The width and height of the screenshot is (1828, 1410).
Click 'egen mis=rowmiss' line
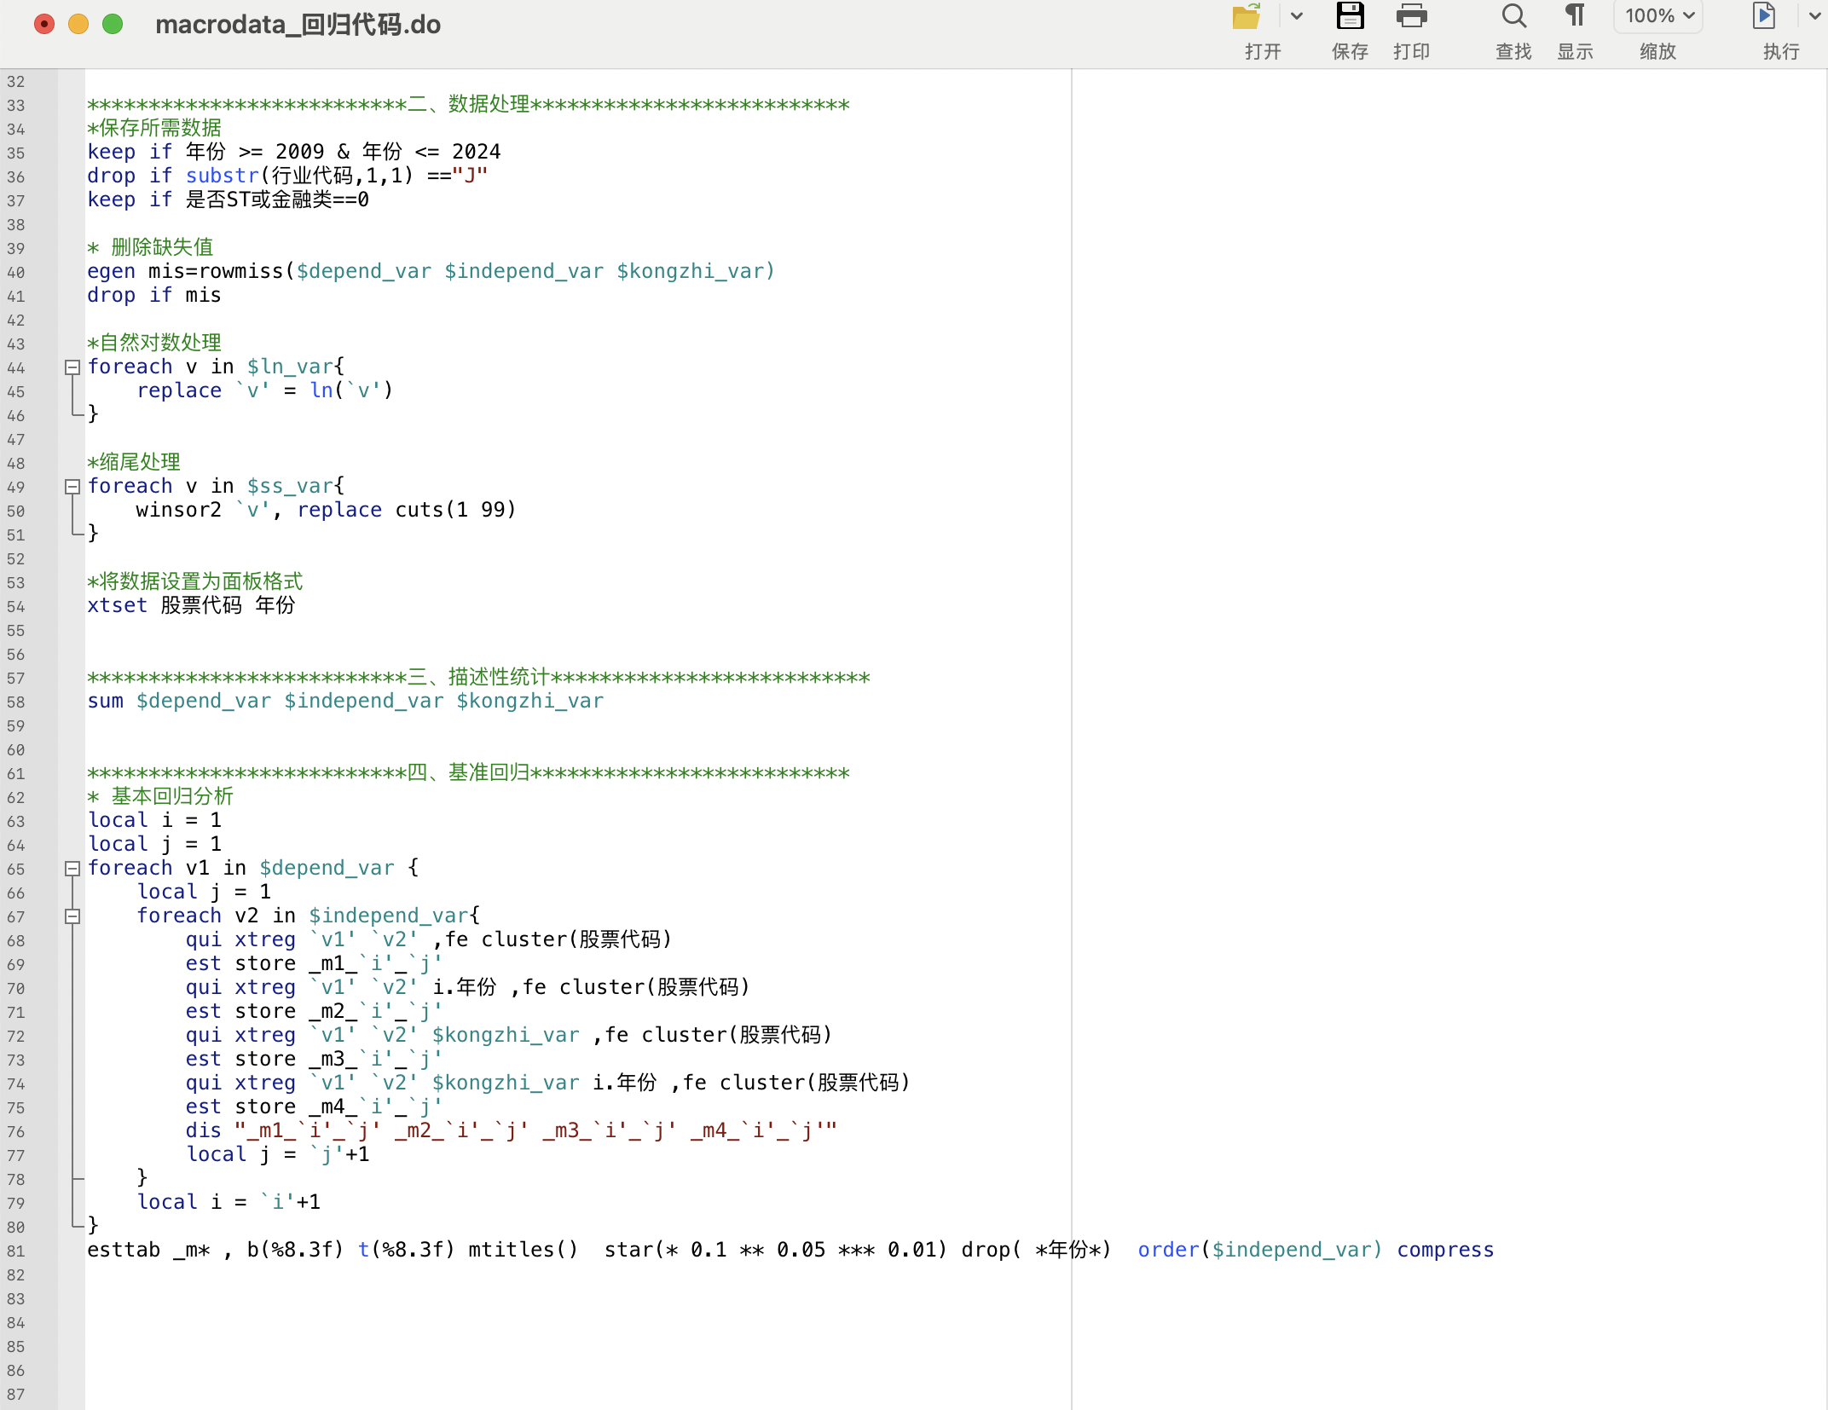pos(431,272)
